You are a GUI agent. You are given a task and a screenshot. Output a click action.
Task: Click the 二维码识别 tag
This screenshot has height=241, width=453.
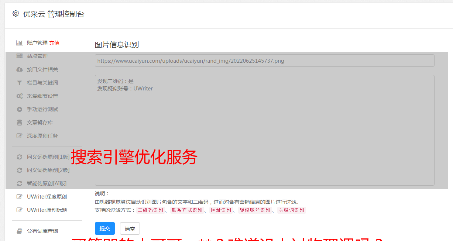pyautogui.click(x=150, y=210)
